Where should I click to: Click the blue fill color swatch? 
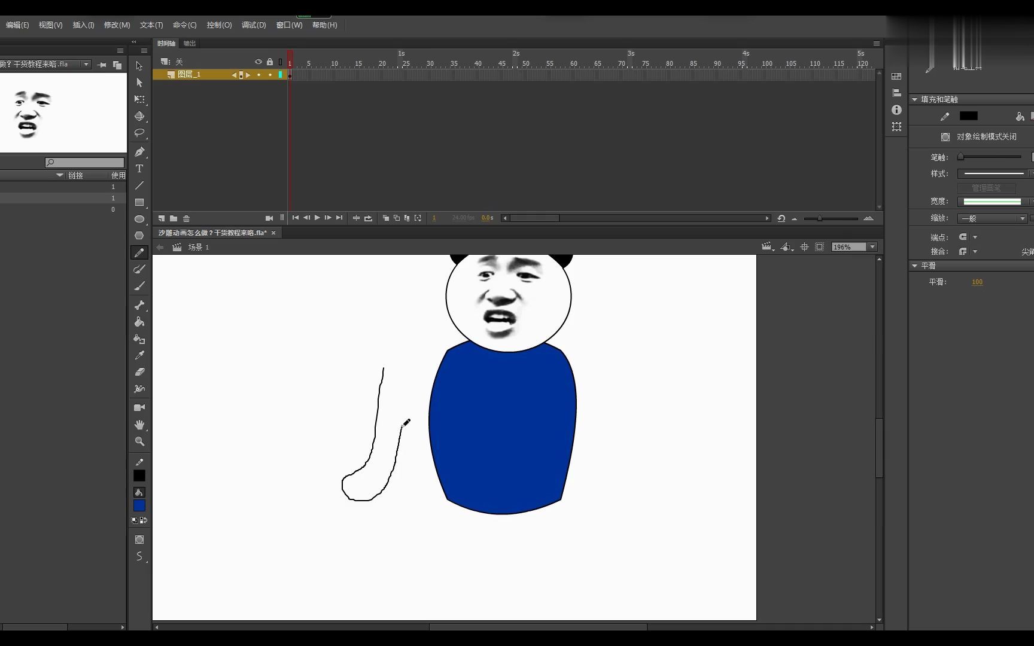click(x=139, y=505)
